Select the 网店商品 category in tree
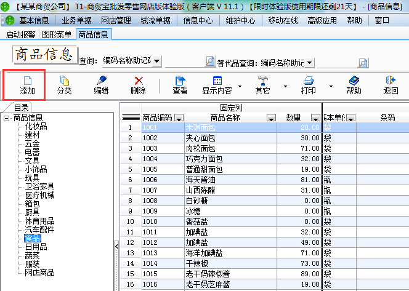This screenshot has height=291, width=409. 39,273
